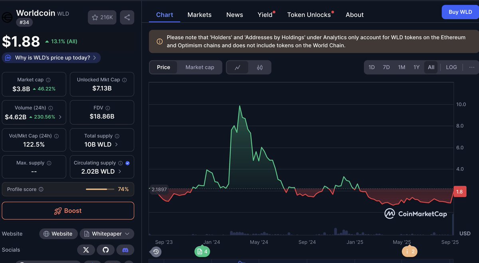Image resolution: width=479 pixels, height=263 pixels.
Task: Open the Discord social link
Action: (x=125, y=250)
